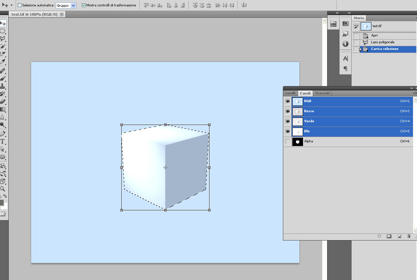Screen dimensions: 417x280
Task: Delete current channel trash icon
Action: pyautogui.click(x=409, y=236)
